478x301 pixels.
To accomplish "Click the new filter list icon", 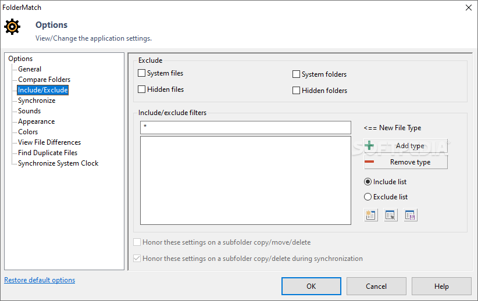I will 370,215.
